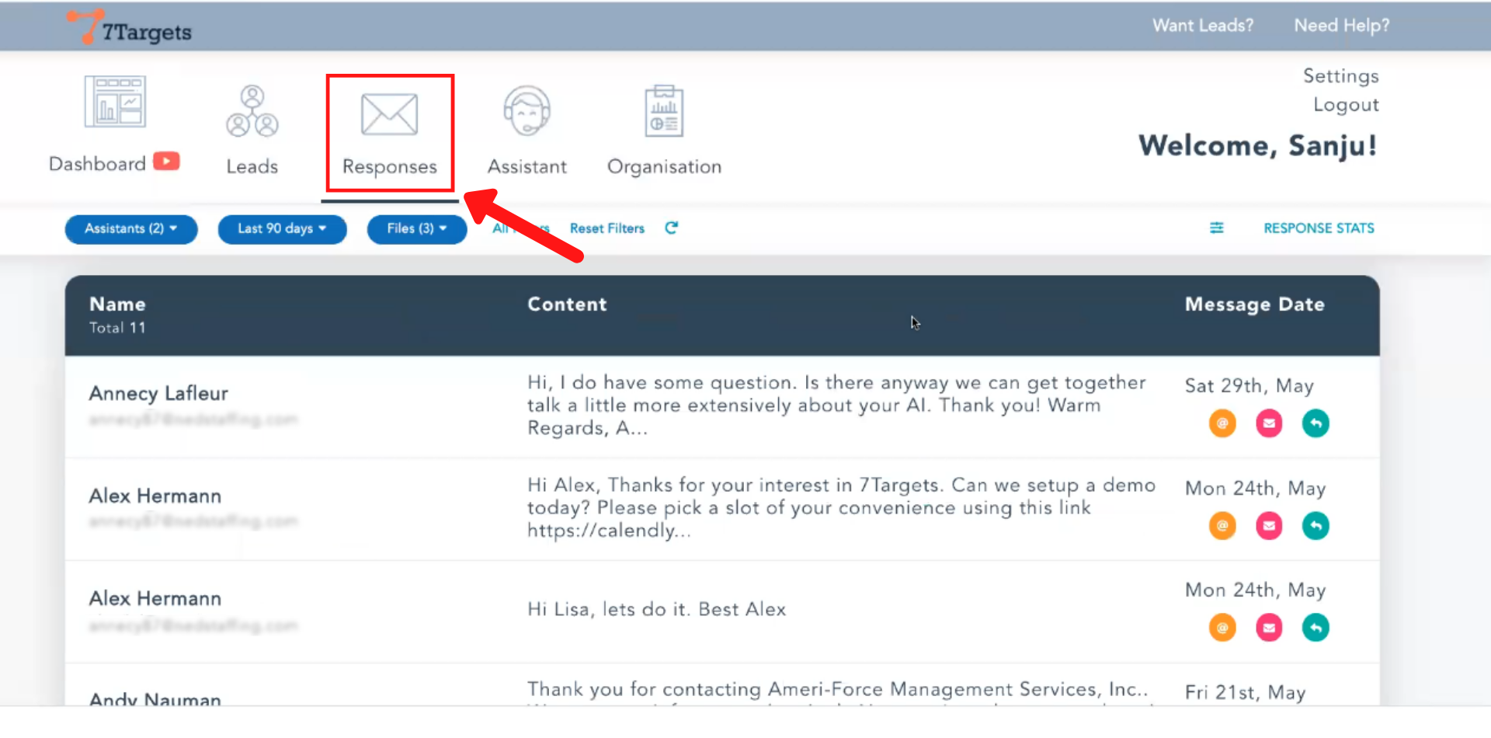Click the 7Targets logo
This screenshot has width=1491, height=738.
(129, 27)
